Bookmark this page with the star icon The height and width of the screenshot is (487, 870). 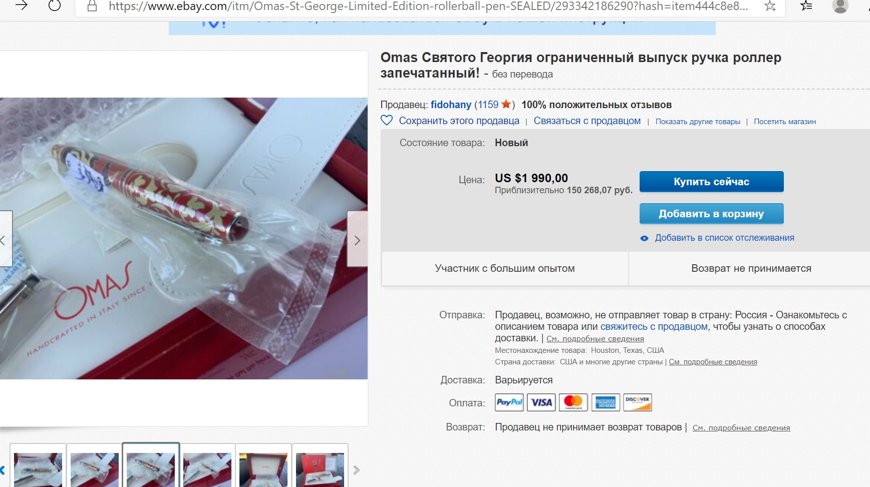(770, 6)
